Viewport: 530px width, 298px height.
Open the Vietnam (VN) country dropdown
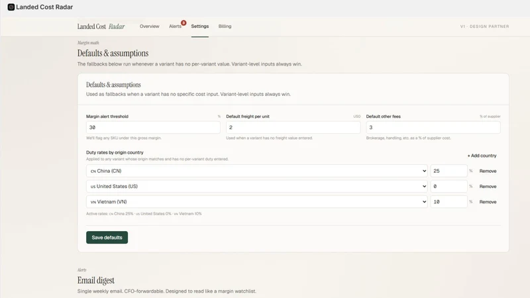(x=256, y=202)
